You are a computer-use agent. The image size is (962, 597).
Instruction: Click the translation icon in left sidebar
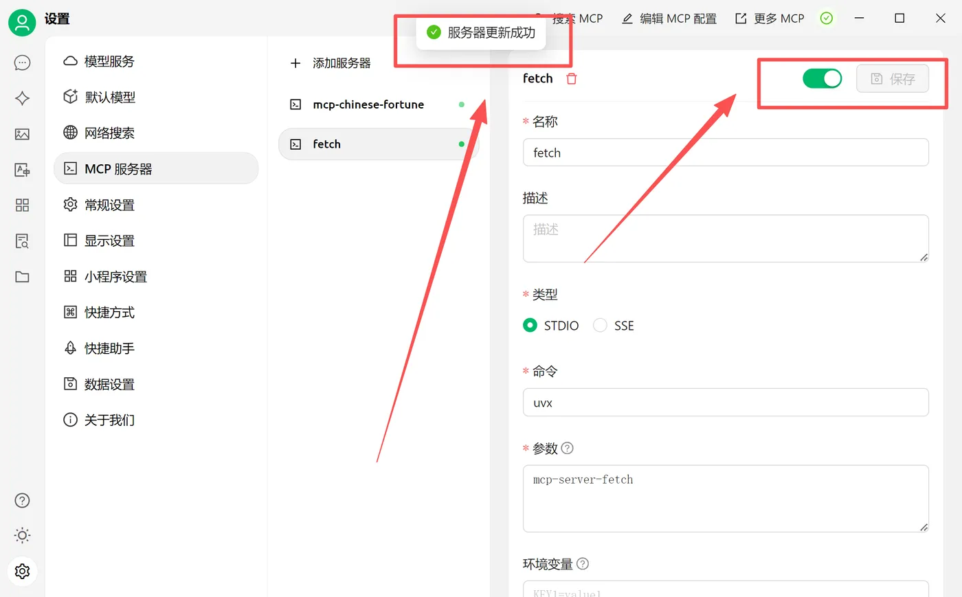pos(22,170)
